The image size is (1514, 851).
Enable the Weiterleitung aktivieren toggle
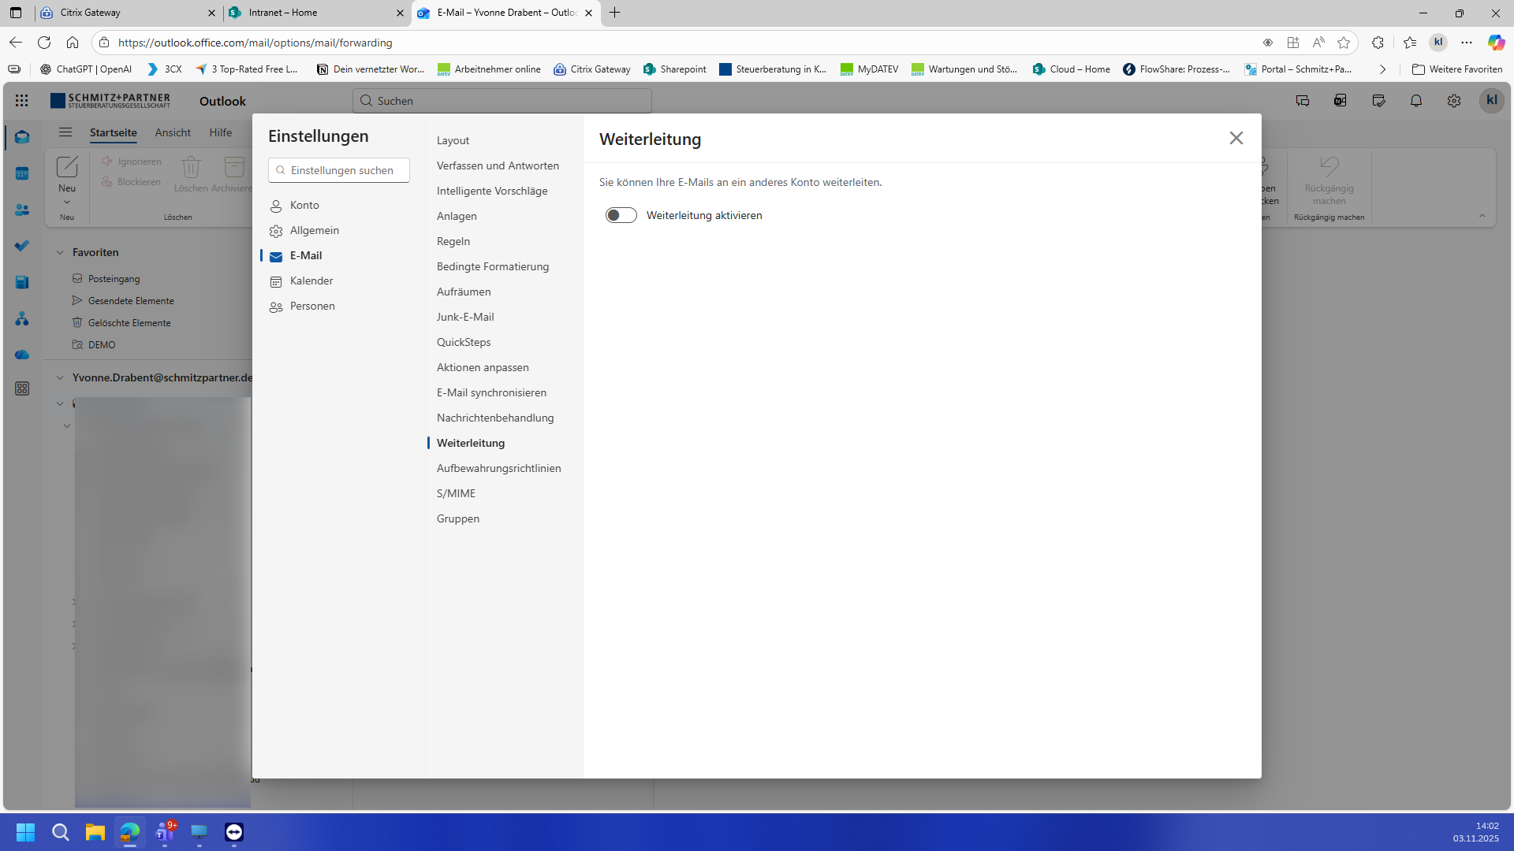(x=621, y=215)
